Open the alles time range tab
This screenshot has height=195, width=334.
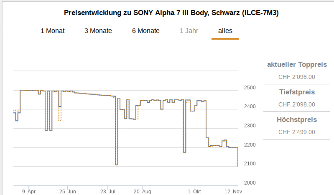coord(225,31)
